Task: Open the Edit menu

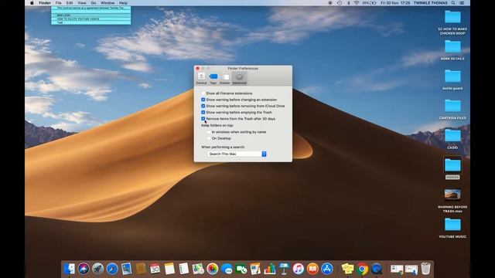Action: pos(70,3)
